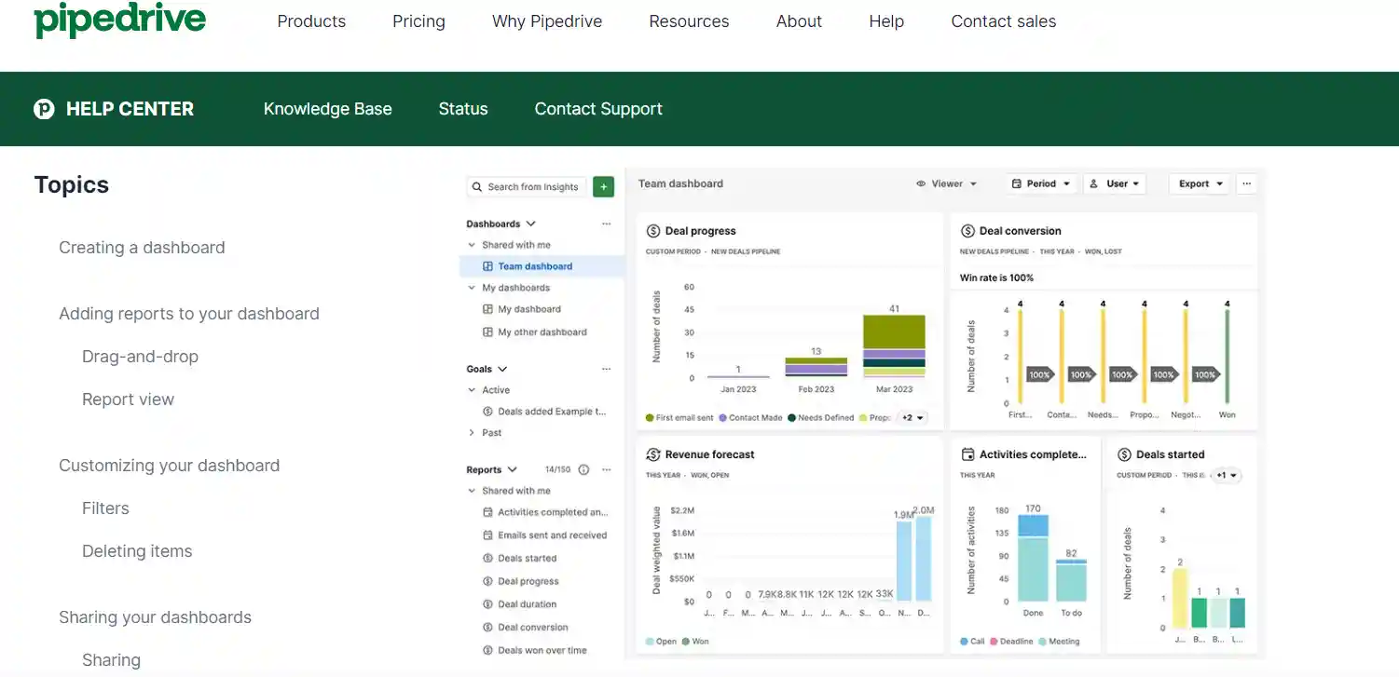
Task: Collapse the Dashboards section chevron
Action: point(531,224)
